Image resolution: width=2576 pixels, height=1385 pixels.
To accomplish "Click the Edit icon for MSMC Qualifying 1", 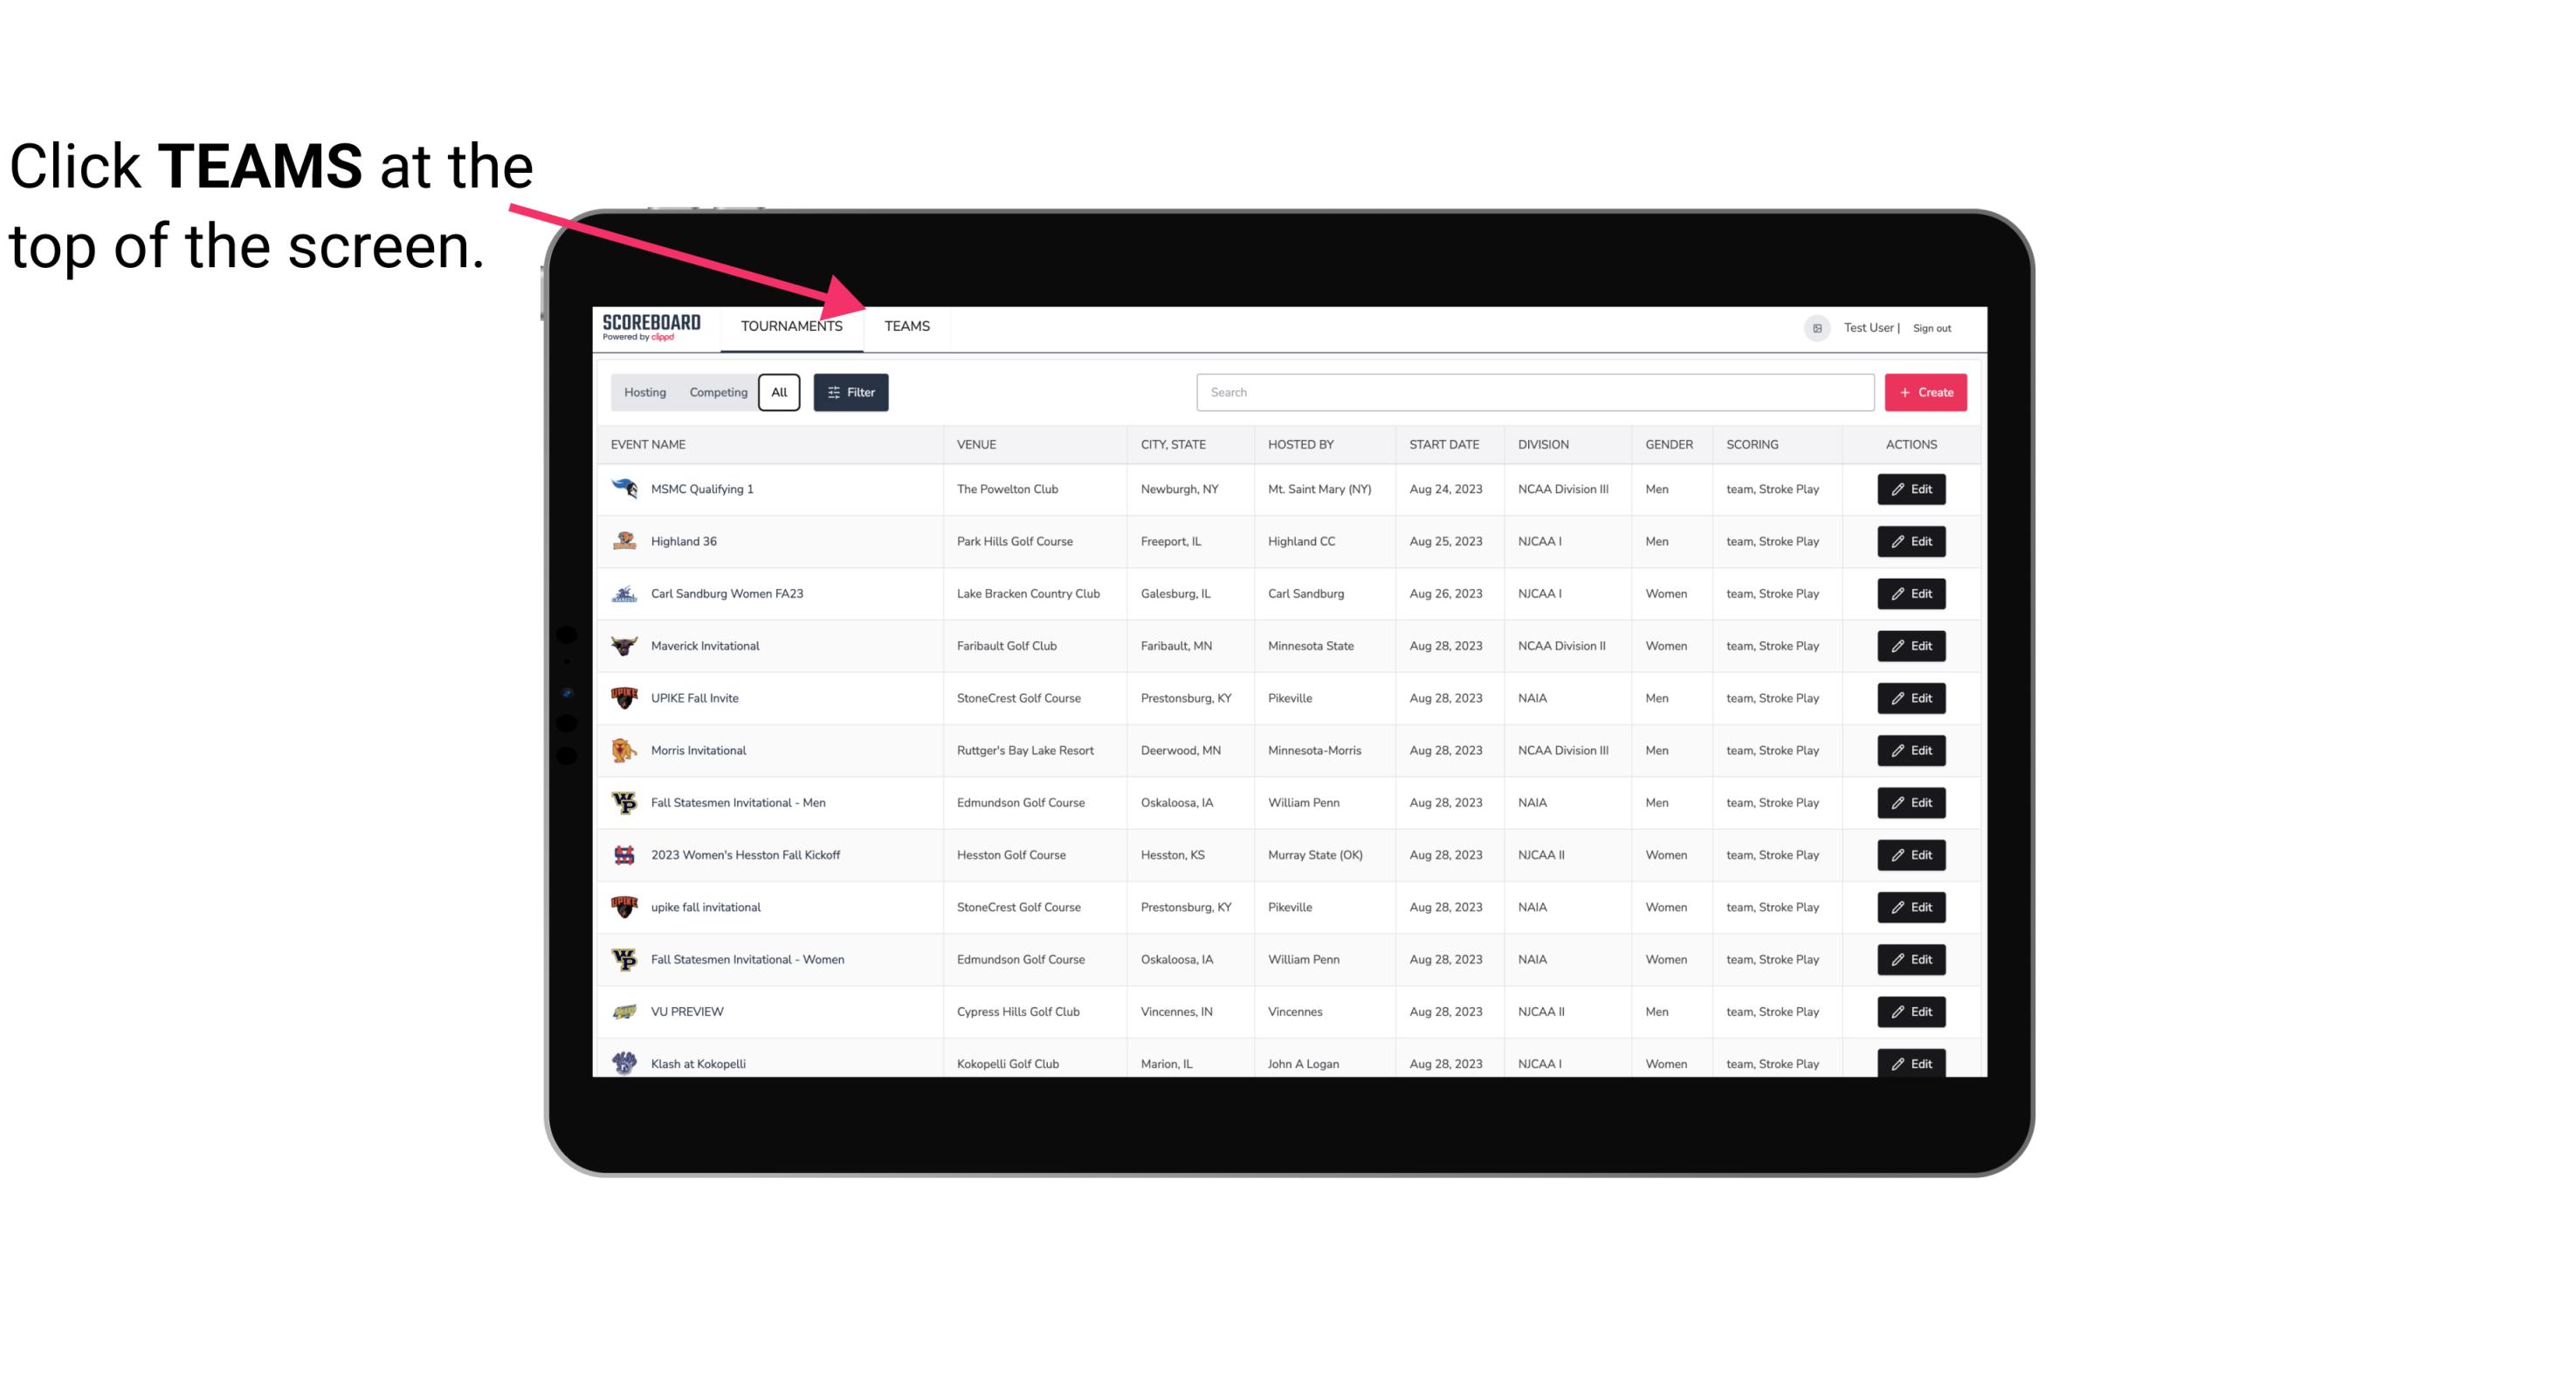I will (x=1911, y=490).
